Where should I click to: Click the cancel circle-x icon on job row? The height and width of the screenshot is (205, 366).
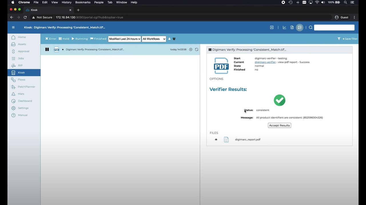coord(191,50)
